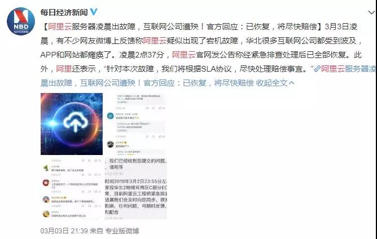377x239 pixels.
Task: Click the 03月03日 21:39 timestamp
Action: pyautogui.click(x=64, y=231)
